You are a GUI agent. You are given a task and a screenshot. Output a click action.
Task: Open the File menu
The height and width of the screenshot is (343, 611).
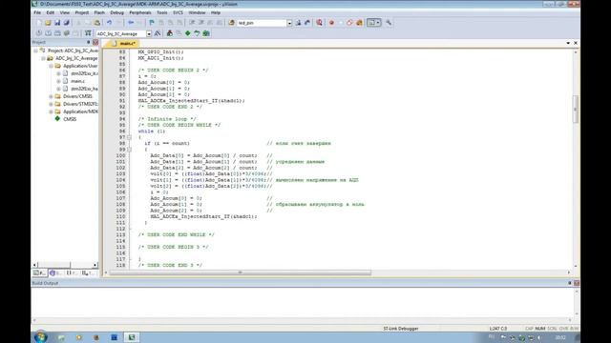(37, 12)
